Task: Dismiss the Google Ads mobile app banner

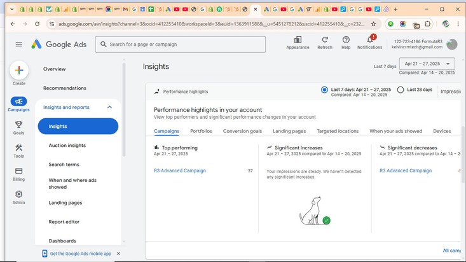Action: [x=118, y=253]
